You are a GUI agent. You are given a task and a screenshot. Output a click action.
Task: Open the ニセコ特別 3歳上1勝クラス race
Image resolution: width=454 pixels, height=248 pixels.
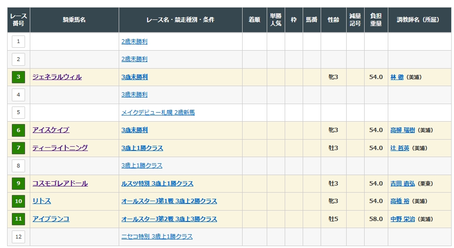[157, 237]
